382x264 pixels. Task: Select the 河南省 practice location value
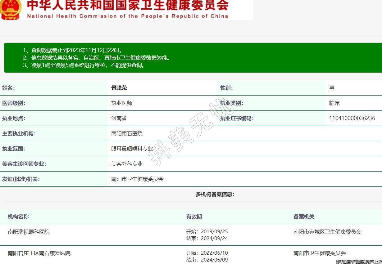[x=119, y=118]
